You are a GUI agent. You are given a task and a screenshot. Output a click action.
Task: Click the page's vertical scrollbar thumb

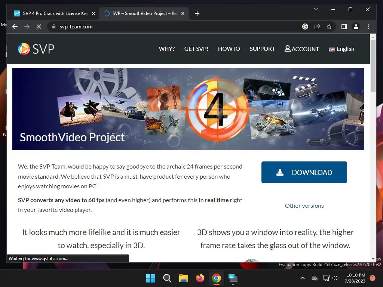pos(373,66)
